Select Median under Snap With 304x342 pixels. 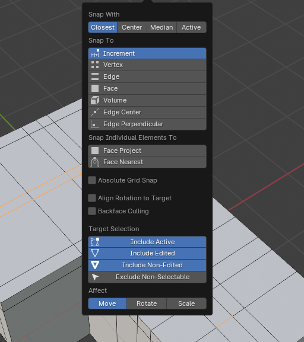(161, 27)
